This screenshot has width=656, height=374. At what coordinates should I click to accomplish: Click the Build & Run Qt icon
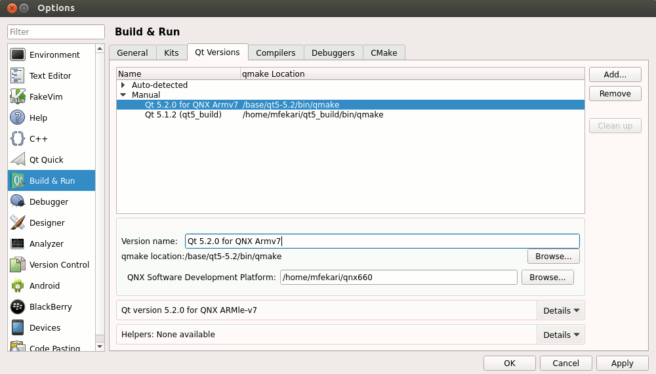coord(18,180)
